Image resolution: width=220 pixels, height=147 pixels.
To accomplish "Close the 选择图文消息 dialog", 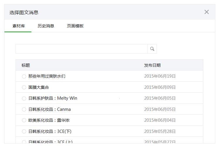I will pos(207,12).
